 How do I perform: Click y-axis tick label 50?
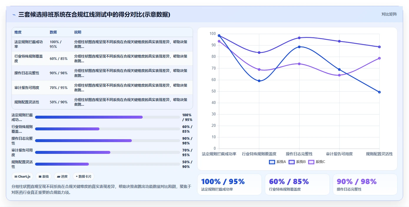point(214,91)
